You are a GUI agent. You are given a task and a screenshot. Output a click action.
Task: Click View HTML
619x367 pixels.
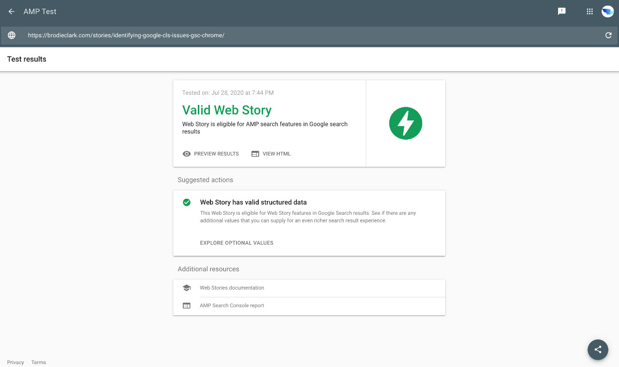(276, 153)
